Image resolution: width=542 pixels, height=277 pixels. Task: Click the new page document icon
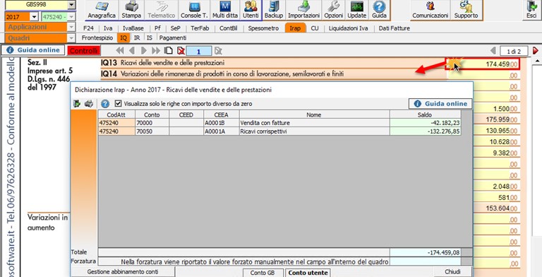[x=169, y=51]
